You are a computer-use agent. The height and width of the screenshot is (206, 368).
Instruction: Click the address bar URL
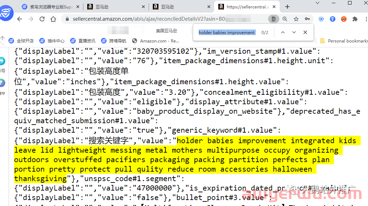pos(149,19)
